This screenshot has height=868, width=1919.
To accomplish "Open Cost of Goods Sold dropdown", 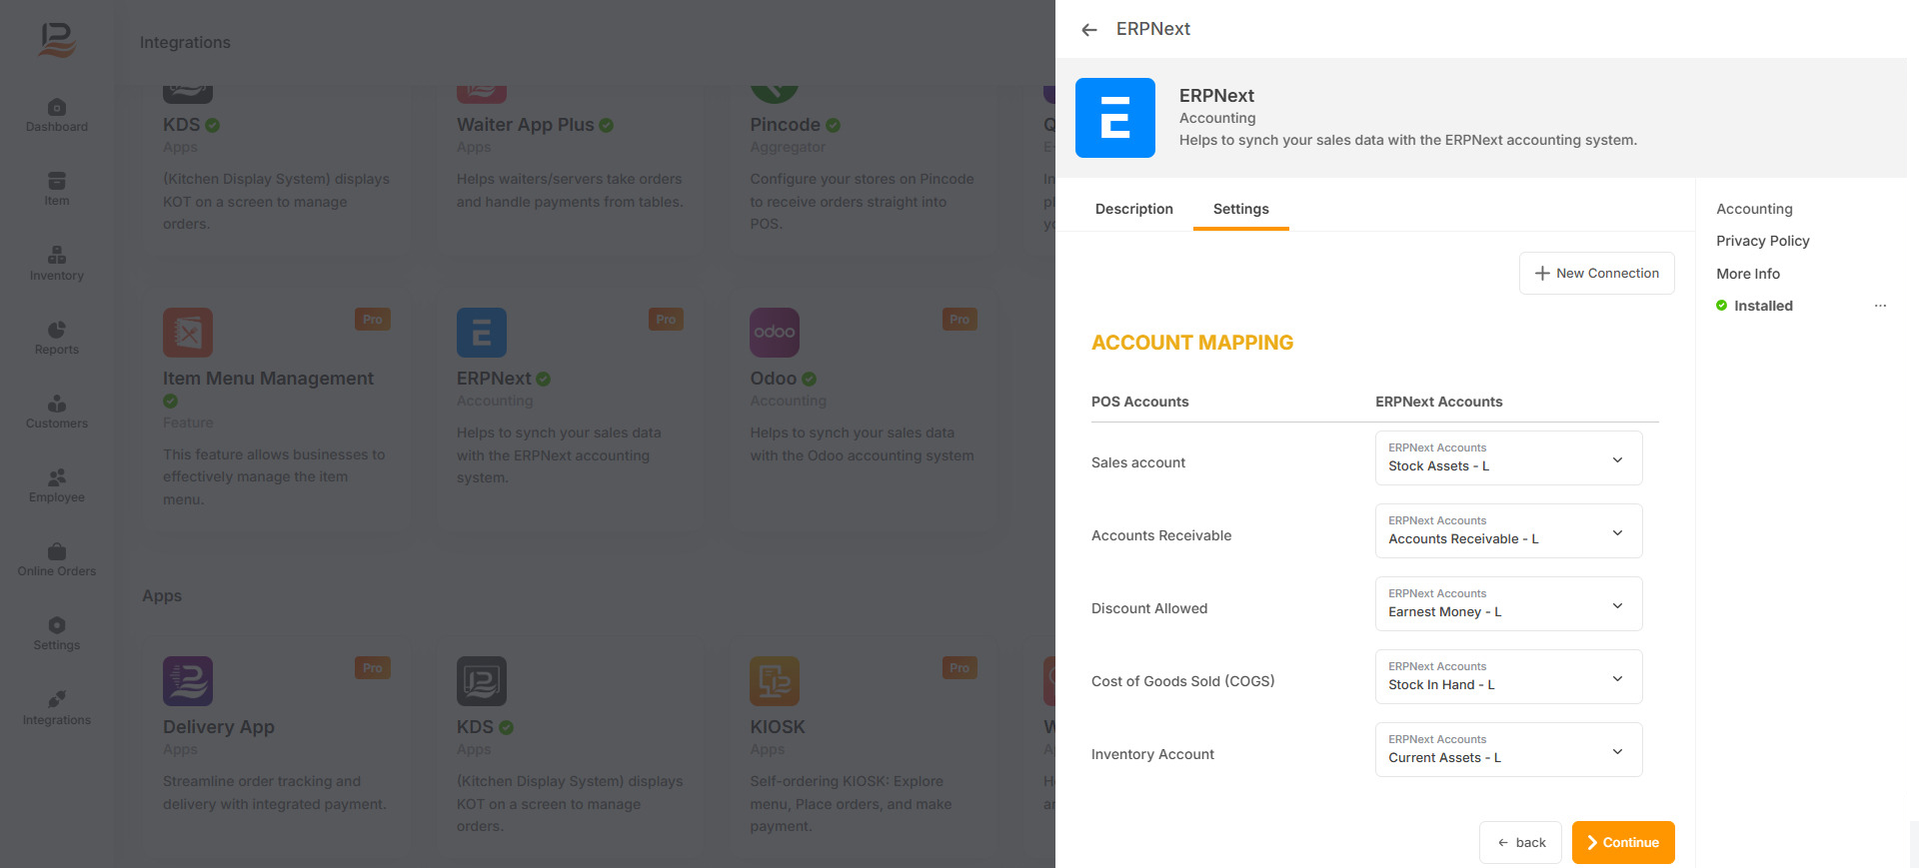I will tap(1508, 677).
